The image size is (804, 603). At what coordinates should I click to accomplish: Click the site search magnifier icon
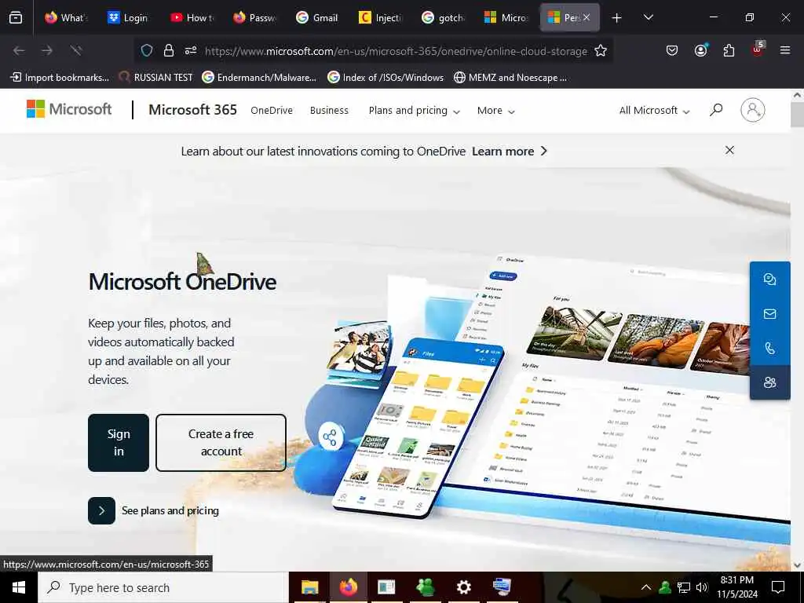click(716, 110)
